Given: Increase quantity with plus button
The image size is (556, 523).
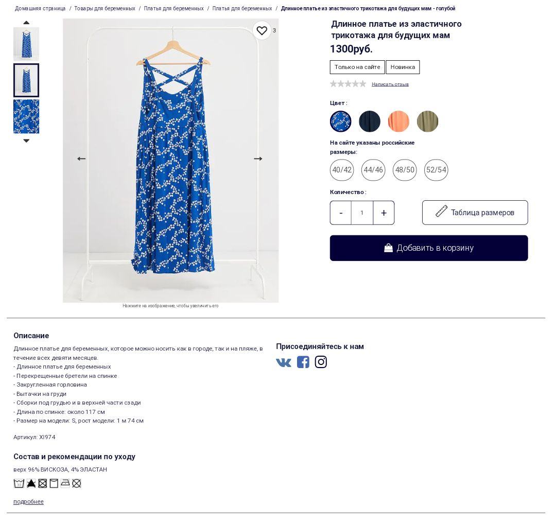Looking at the screenshot, I should (x=384, y=213).
